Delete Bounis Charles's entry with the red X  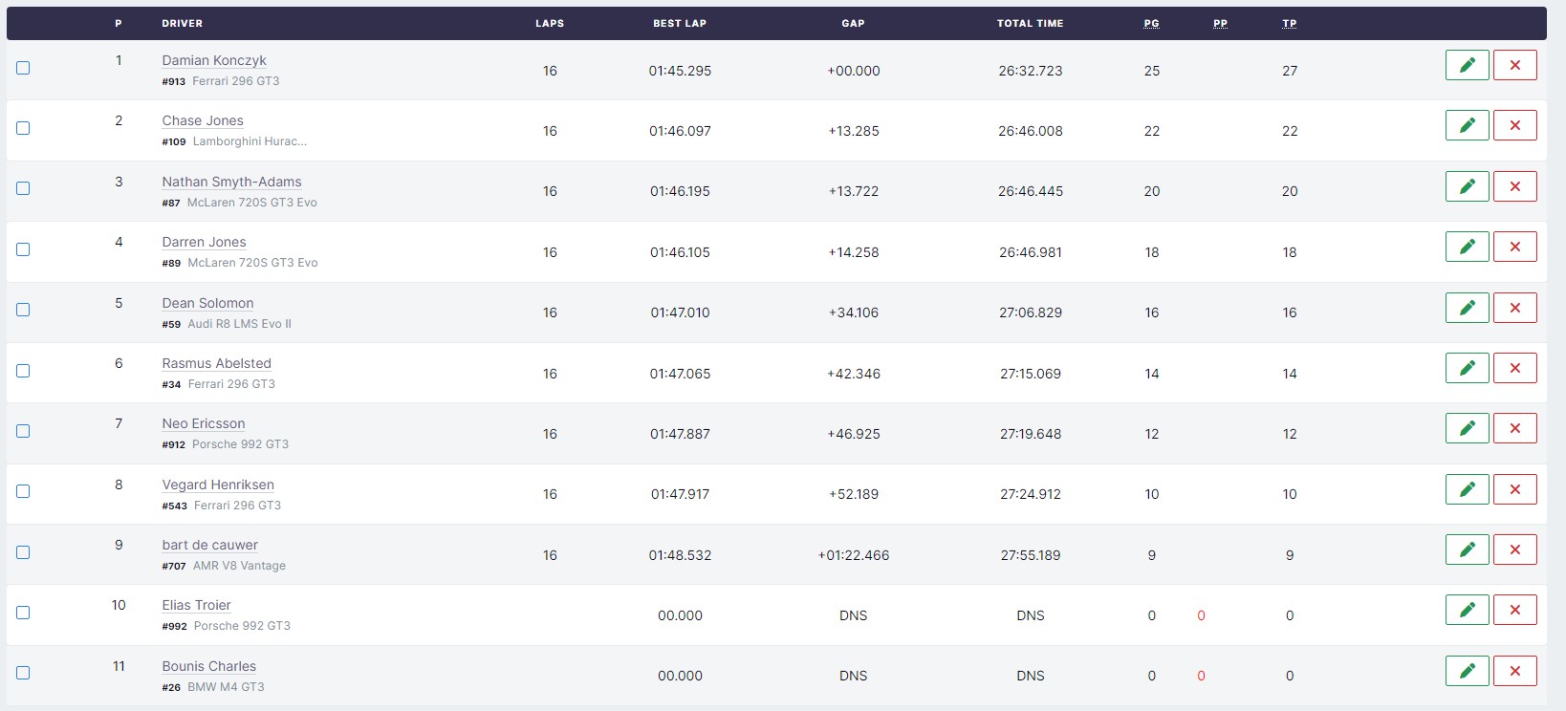point(1514,671)
